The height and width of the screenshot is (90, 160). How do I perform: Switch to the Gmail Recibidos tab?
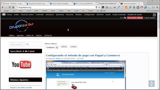13,3
